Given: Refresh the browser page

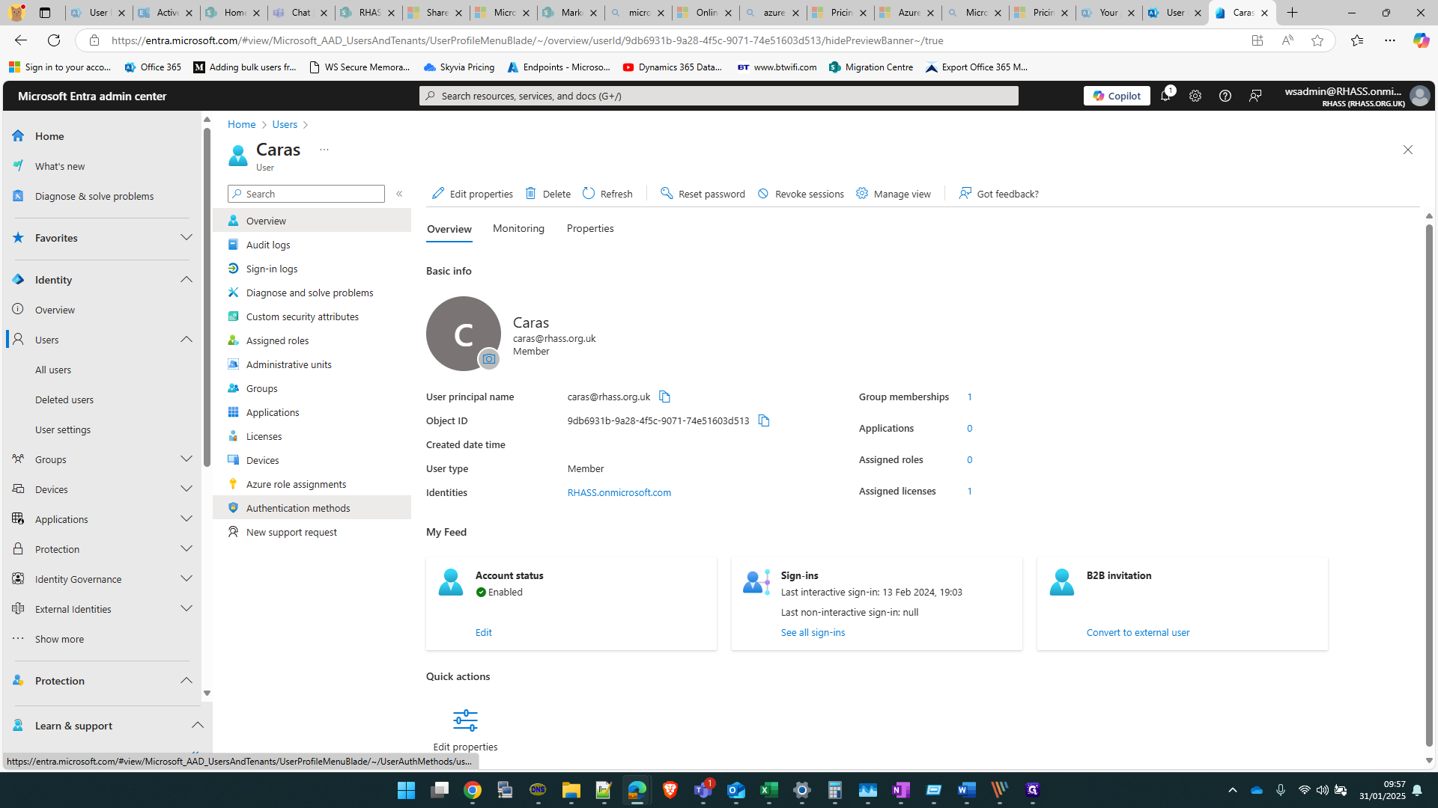Looking at the screenshot, I should tap(54, 40).
